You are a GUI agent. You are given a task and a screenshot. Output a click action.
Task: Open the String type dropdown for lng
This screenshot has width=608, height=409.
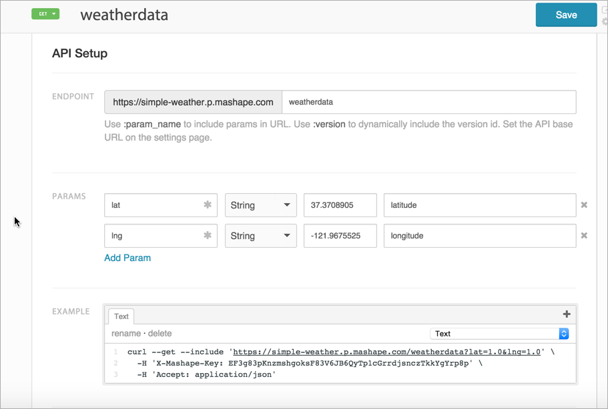click(260, 236)
